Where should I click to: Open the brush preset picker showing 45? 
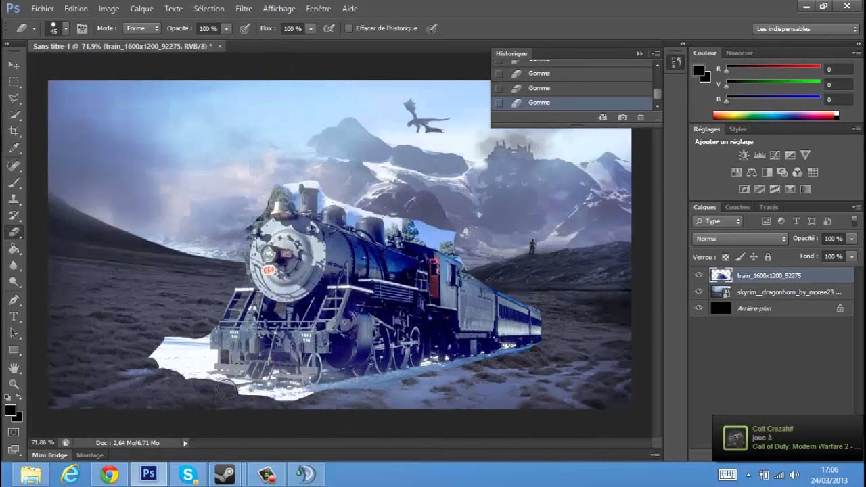pos(55,28)
